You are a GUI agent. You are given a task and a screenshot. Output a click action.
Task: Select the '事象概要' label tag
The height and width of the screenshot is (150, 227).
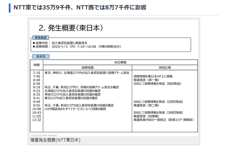click(41, 37)
